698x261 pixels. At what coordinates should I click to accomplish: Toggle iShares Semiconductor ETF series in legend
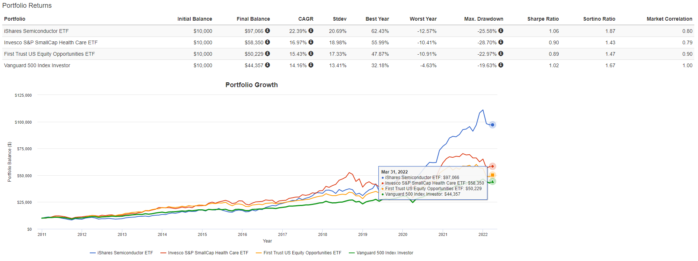(x=125, y=253)
